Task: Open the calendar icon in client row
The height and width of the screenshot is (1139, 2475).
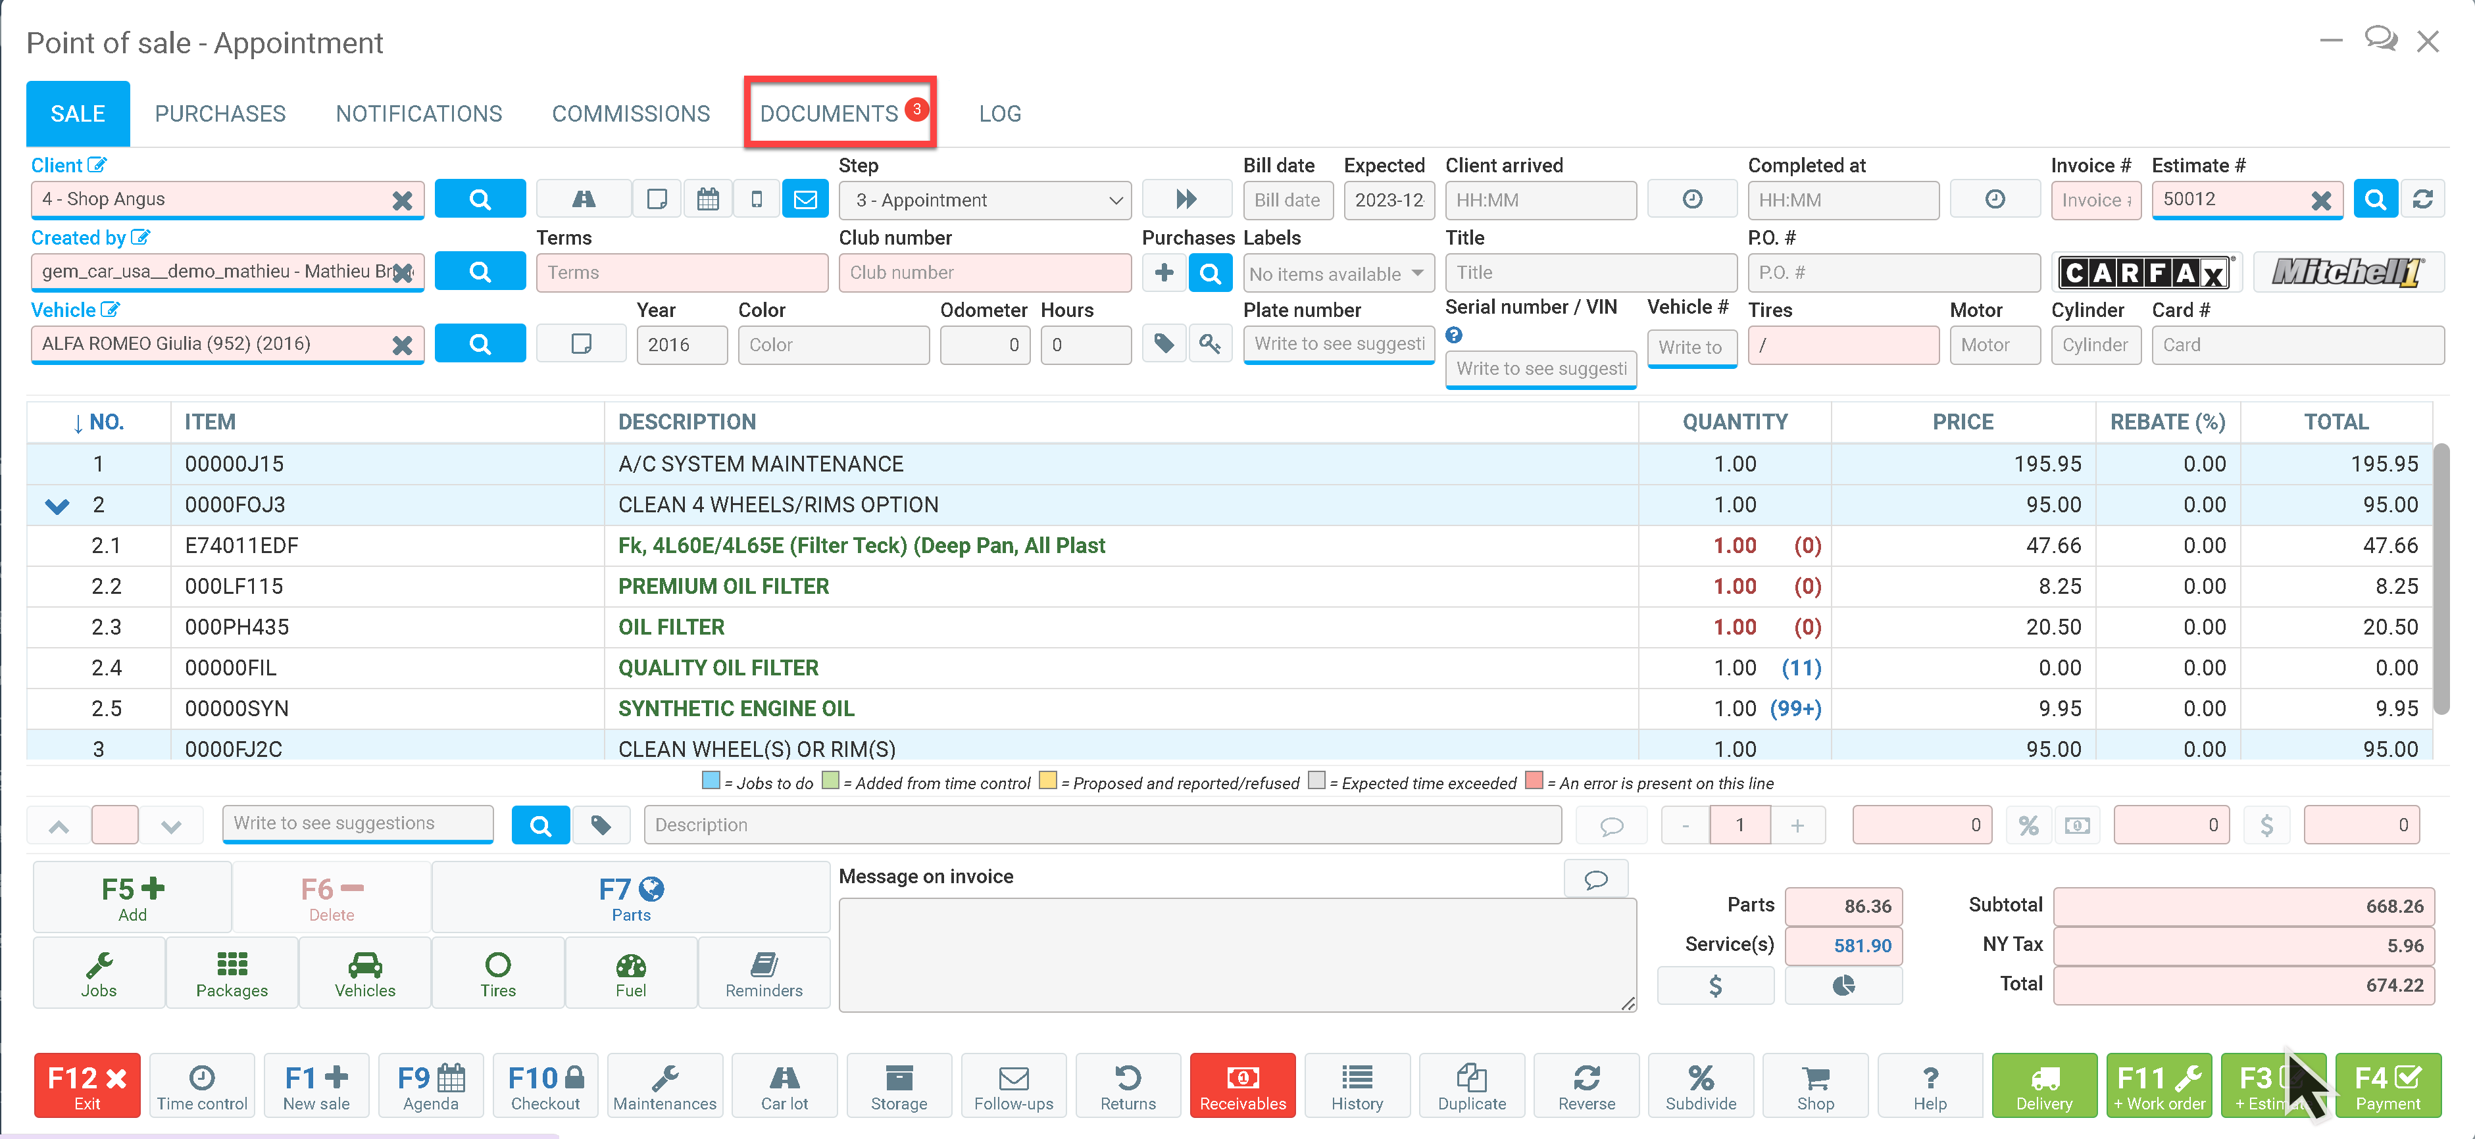Action: coord(707,199)
